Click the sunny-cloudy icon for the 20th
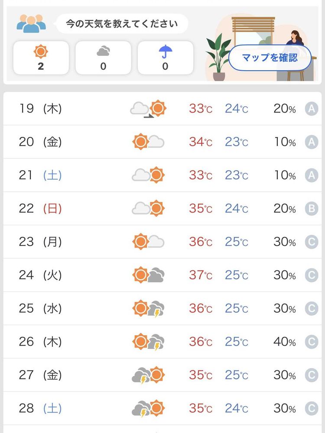Viewport: 325px width, 433px height. point(148,142)
